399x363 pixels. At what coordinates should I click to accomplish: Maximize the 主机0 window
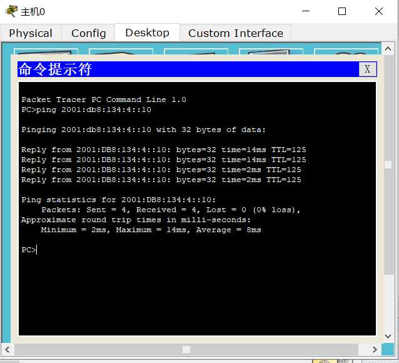342,11
